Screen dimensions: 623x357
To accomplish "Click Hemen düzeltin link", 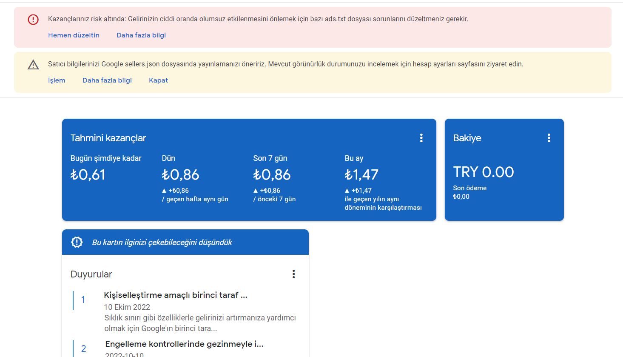I will 74,35.
